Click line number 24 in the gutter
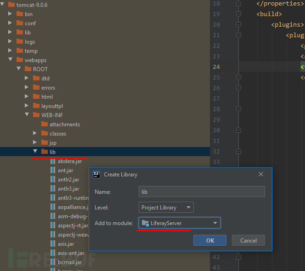The width and height of the screenshot is (305, 271). 216,67
